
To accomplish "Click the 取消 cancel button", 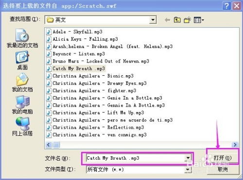I will (x=223, y=169).
